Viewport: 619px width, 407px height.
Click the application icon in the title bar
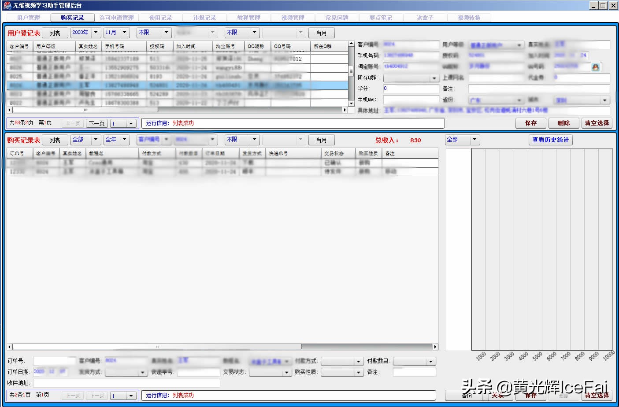pos(7,5)
